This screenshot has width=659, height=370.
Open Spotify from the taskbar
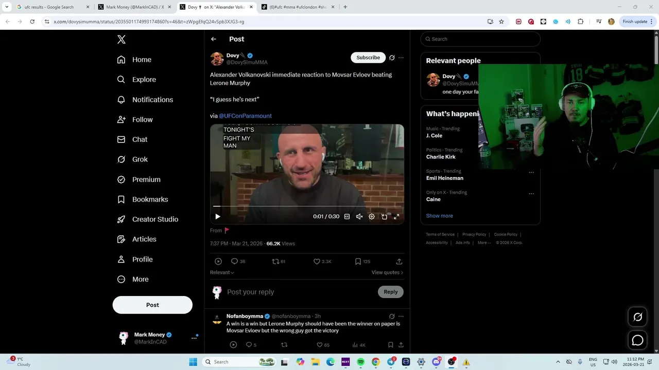pyautogui.click(x=360, y=362)
